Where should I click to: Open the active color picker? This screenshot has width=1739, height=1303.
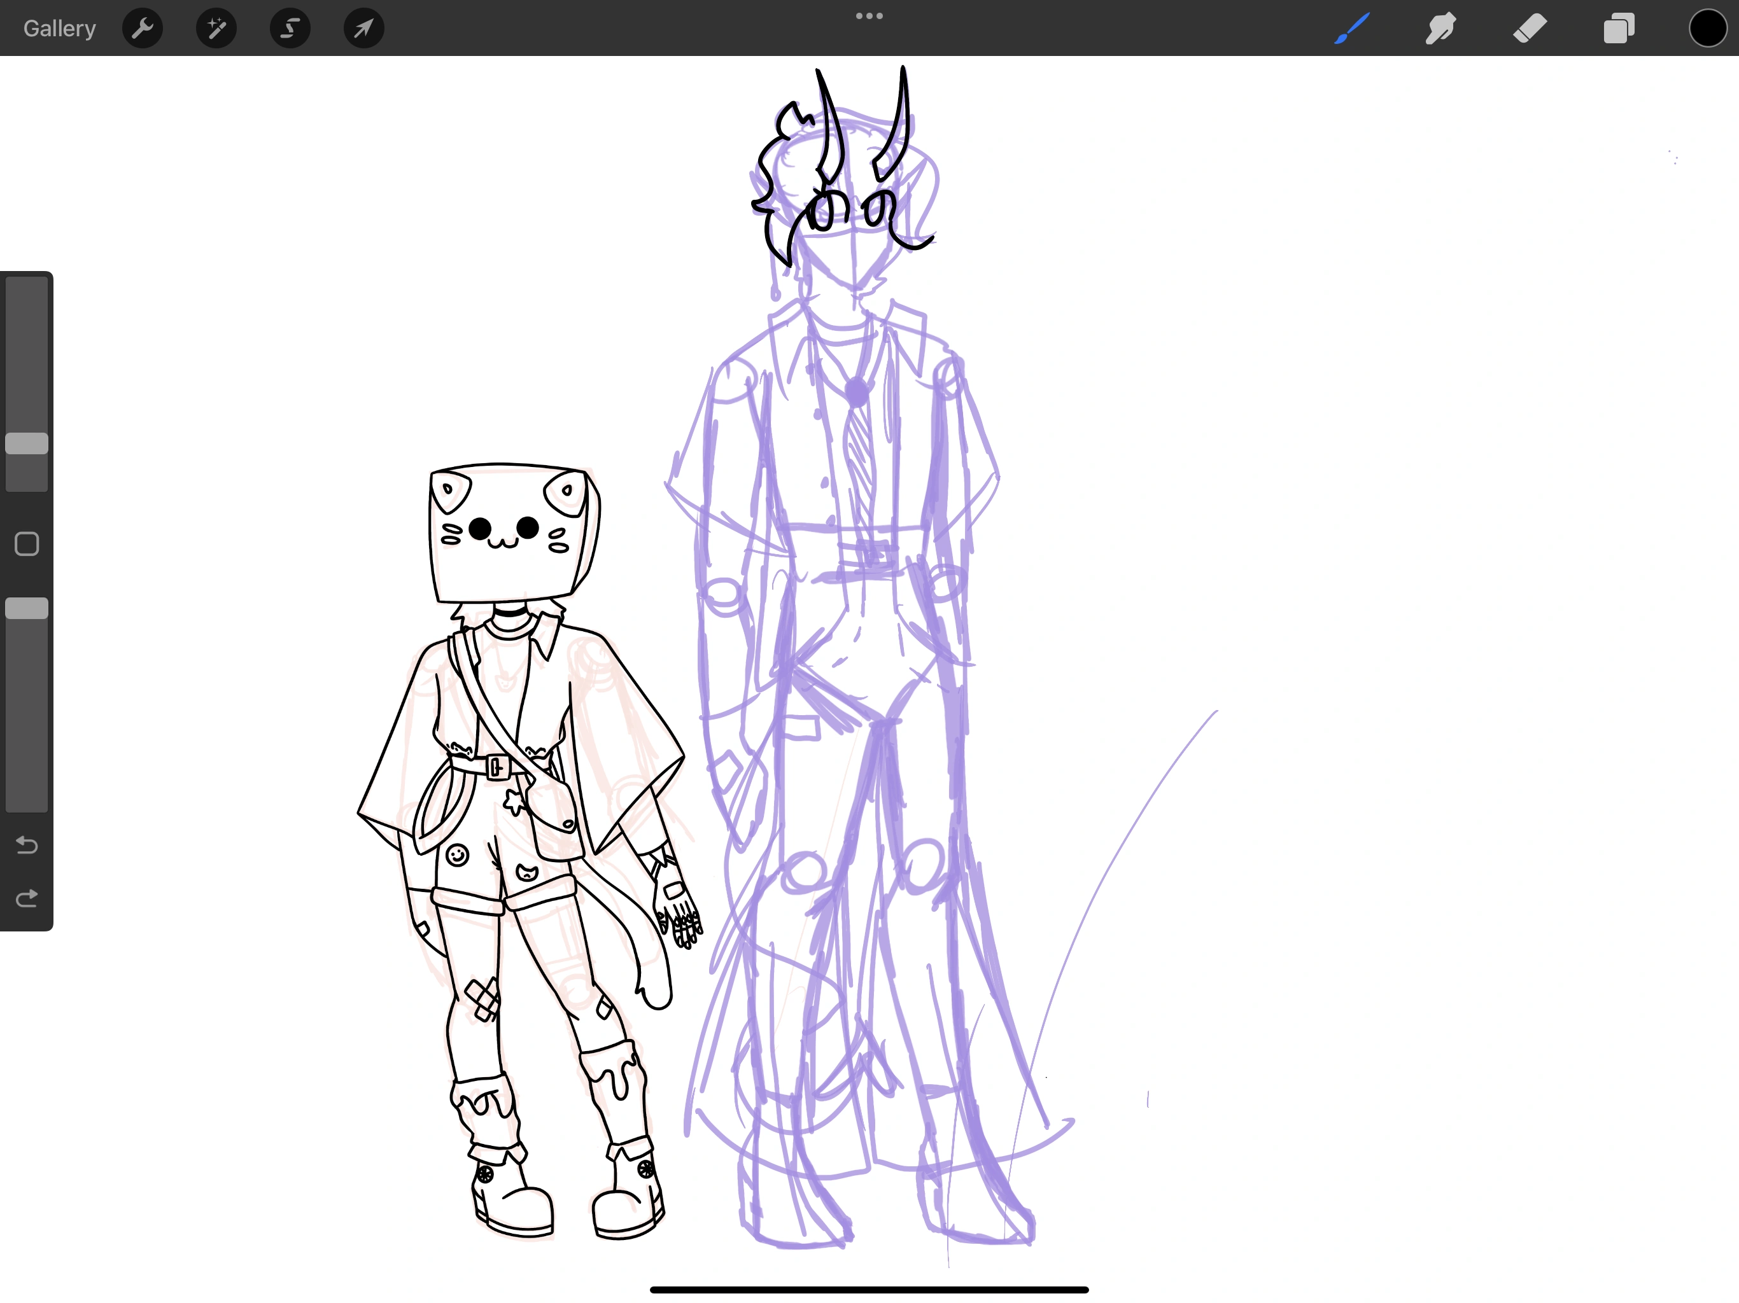1707,28
